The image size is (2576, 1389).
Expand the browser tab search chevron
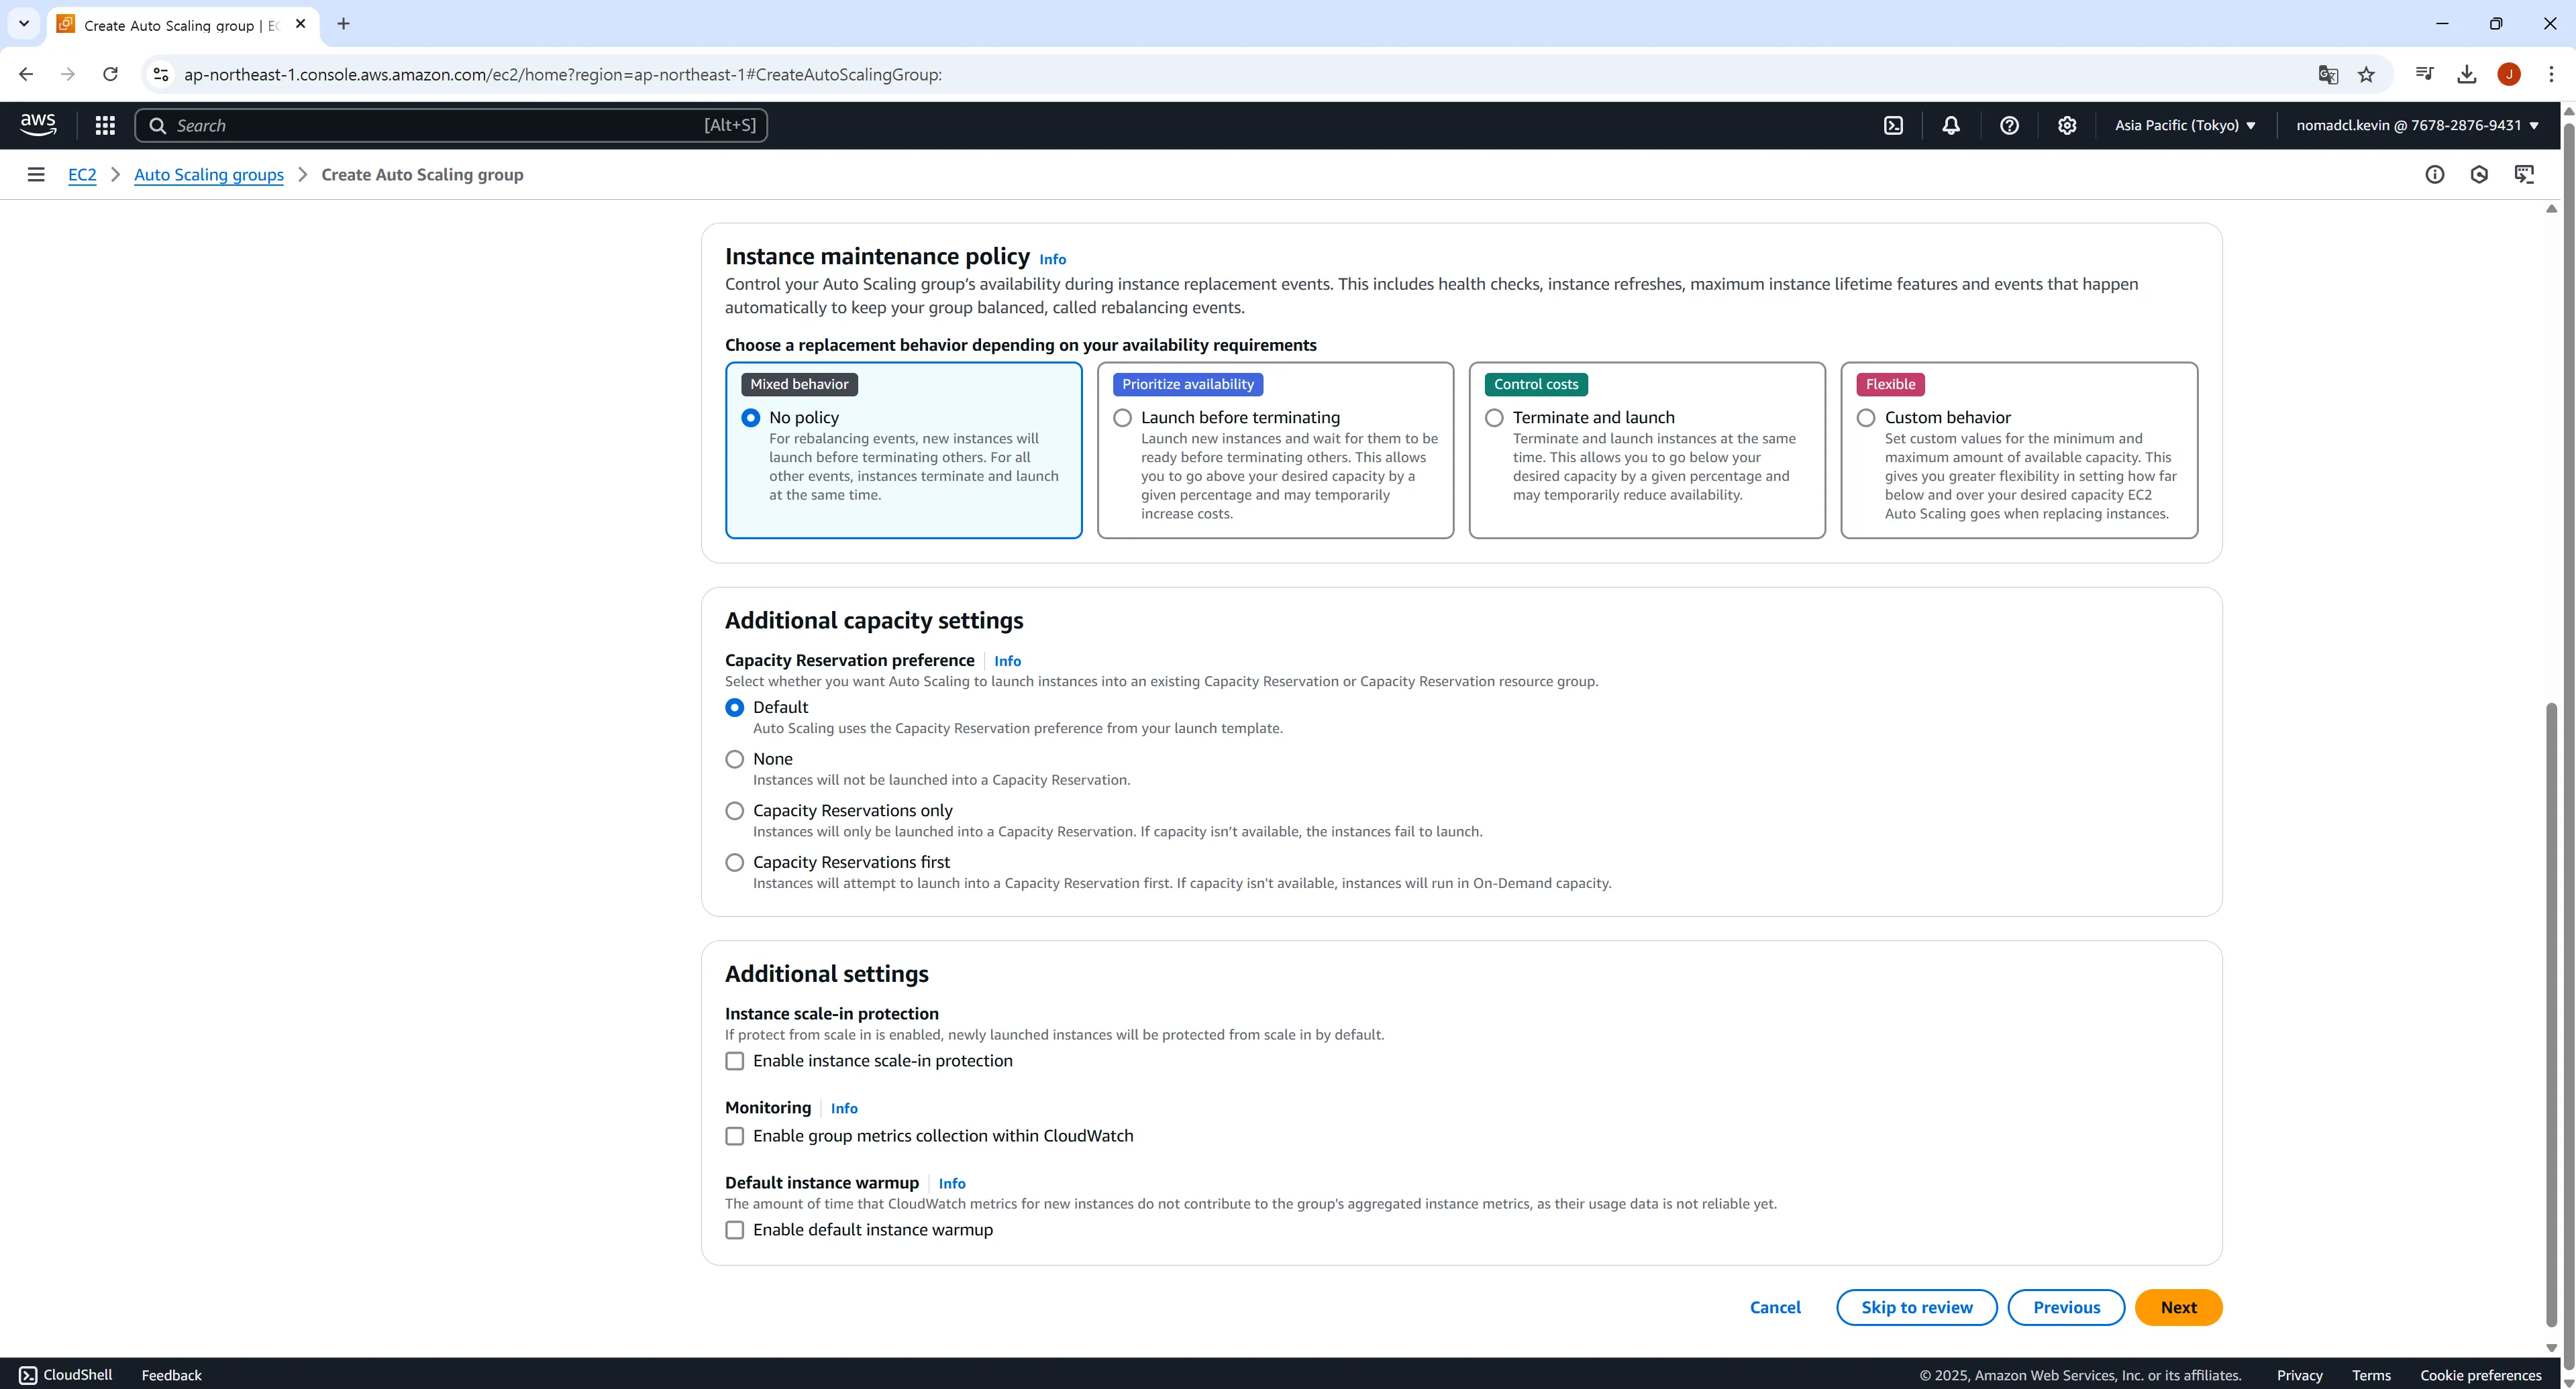(x=24, y=23)
